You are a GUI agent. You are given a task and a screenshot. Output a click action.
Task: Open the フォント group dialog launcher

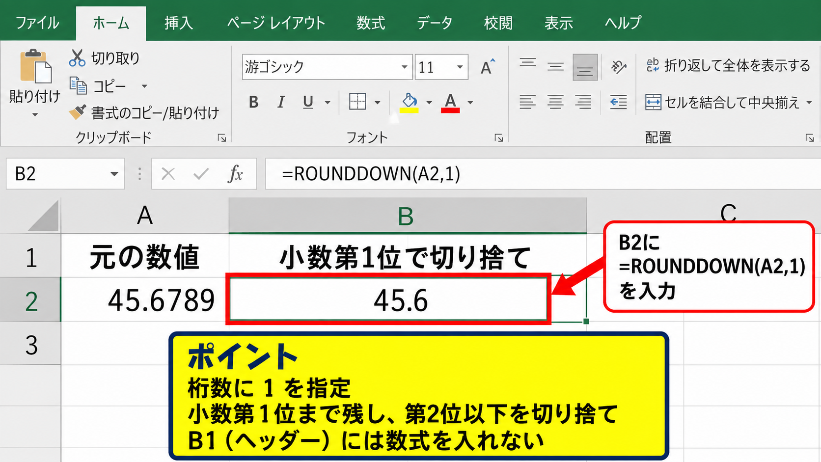(x=499, y=138)
